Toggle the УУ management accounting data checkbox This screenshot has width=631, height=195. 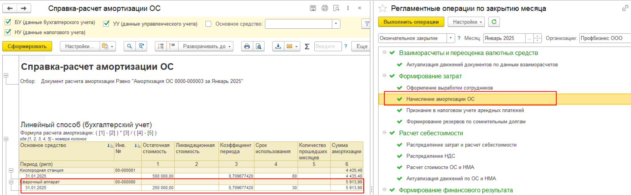coord(106,24)
